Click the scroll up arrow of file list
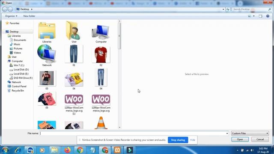Viewport: 274px width, 154px height. [x=119, y=21]
